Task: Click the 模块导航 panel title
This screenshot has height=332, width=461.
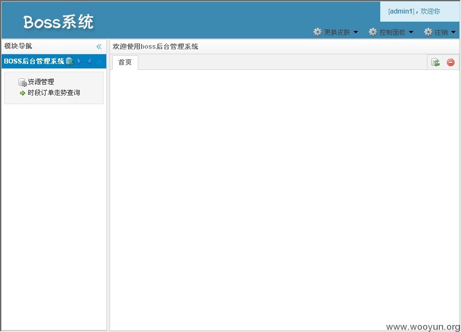Action: (x=18, y=46)
